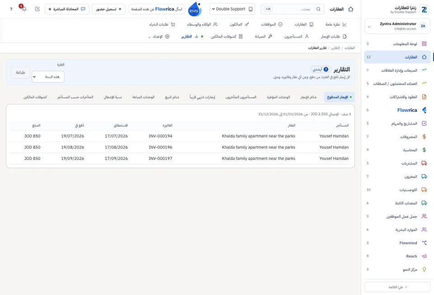Click the جمل عمل الموظفين people icon

424,216
